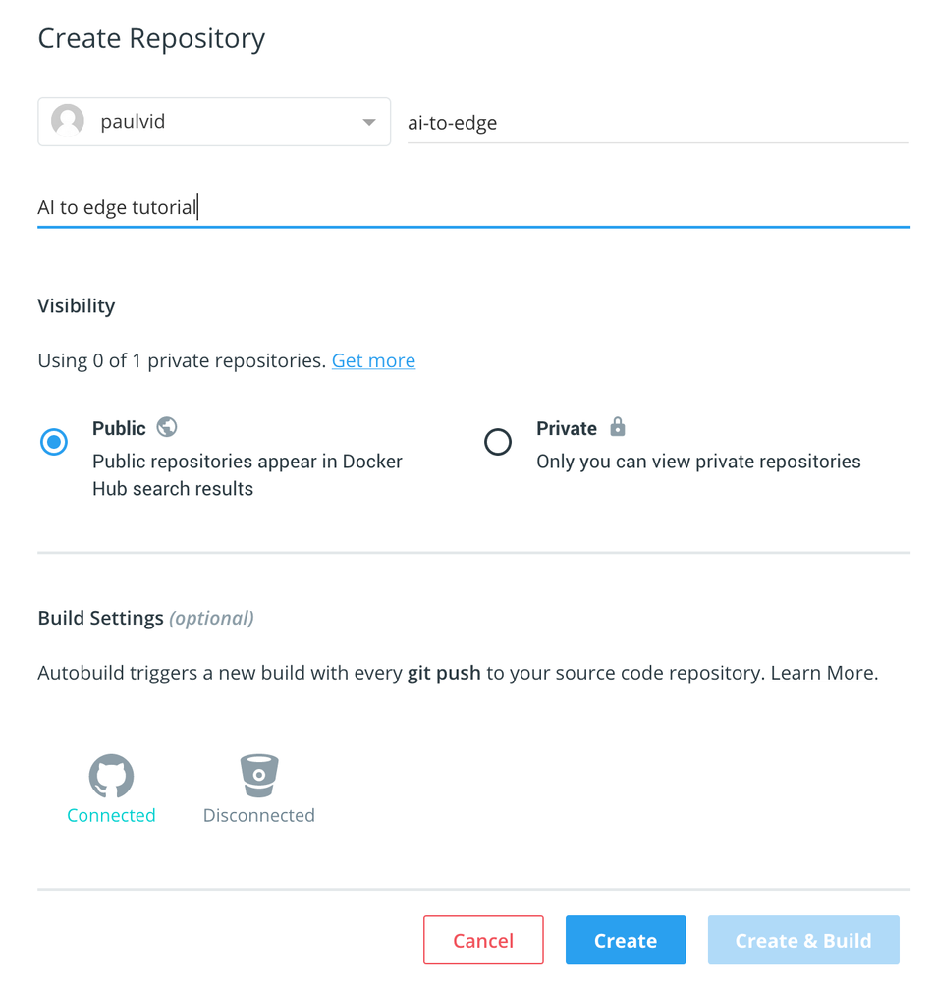
Task: Select the Bitbucket source icon
Action: click(x=258, y=776)
